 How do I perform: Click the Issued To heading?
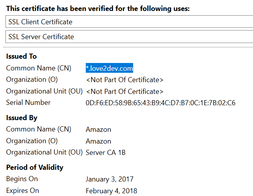pos(21,56)
